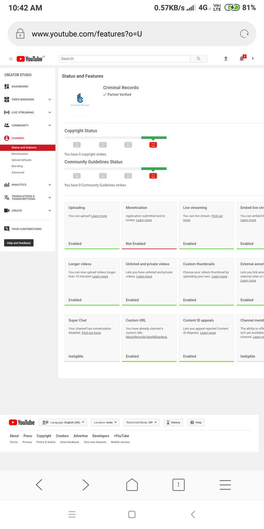This screenshot has width=264, height=529.
Task: Go forward with browser forward arrow
Action: pyautogui.click(x=86, y=485)
